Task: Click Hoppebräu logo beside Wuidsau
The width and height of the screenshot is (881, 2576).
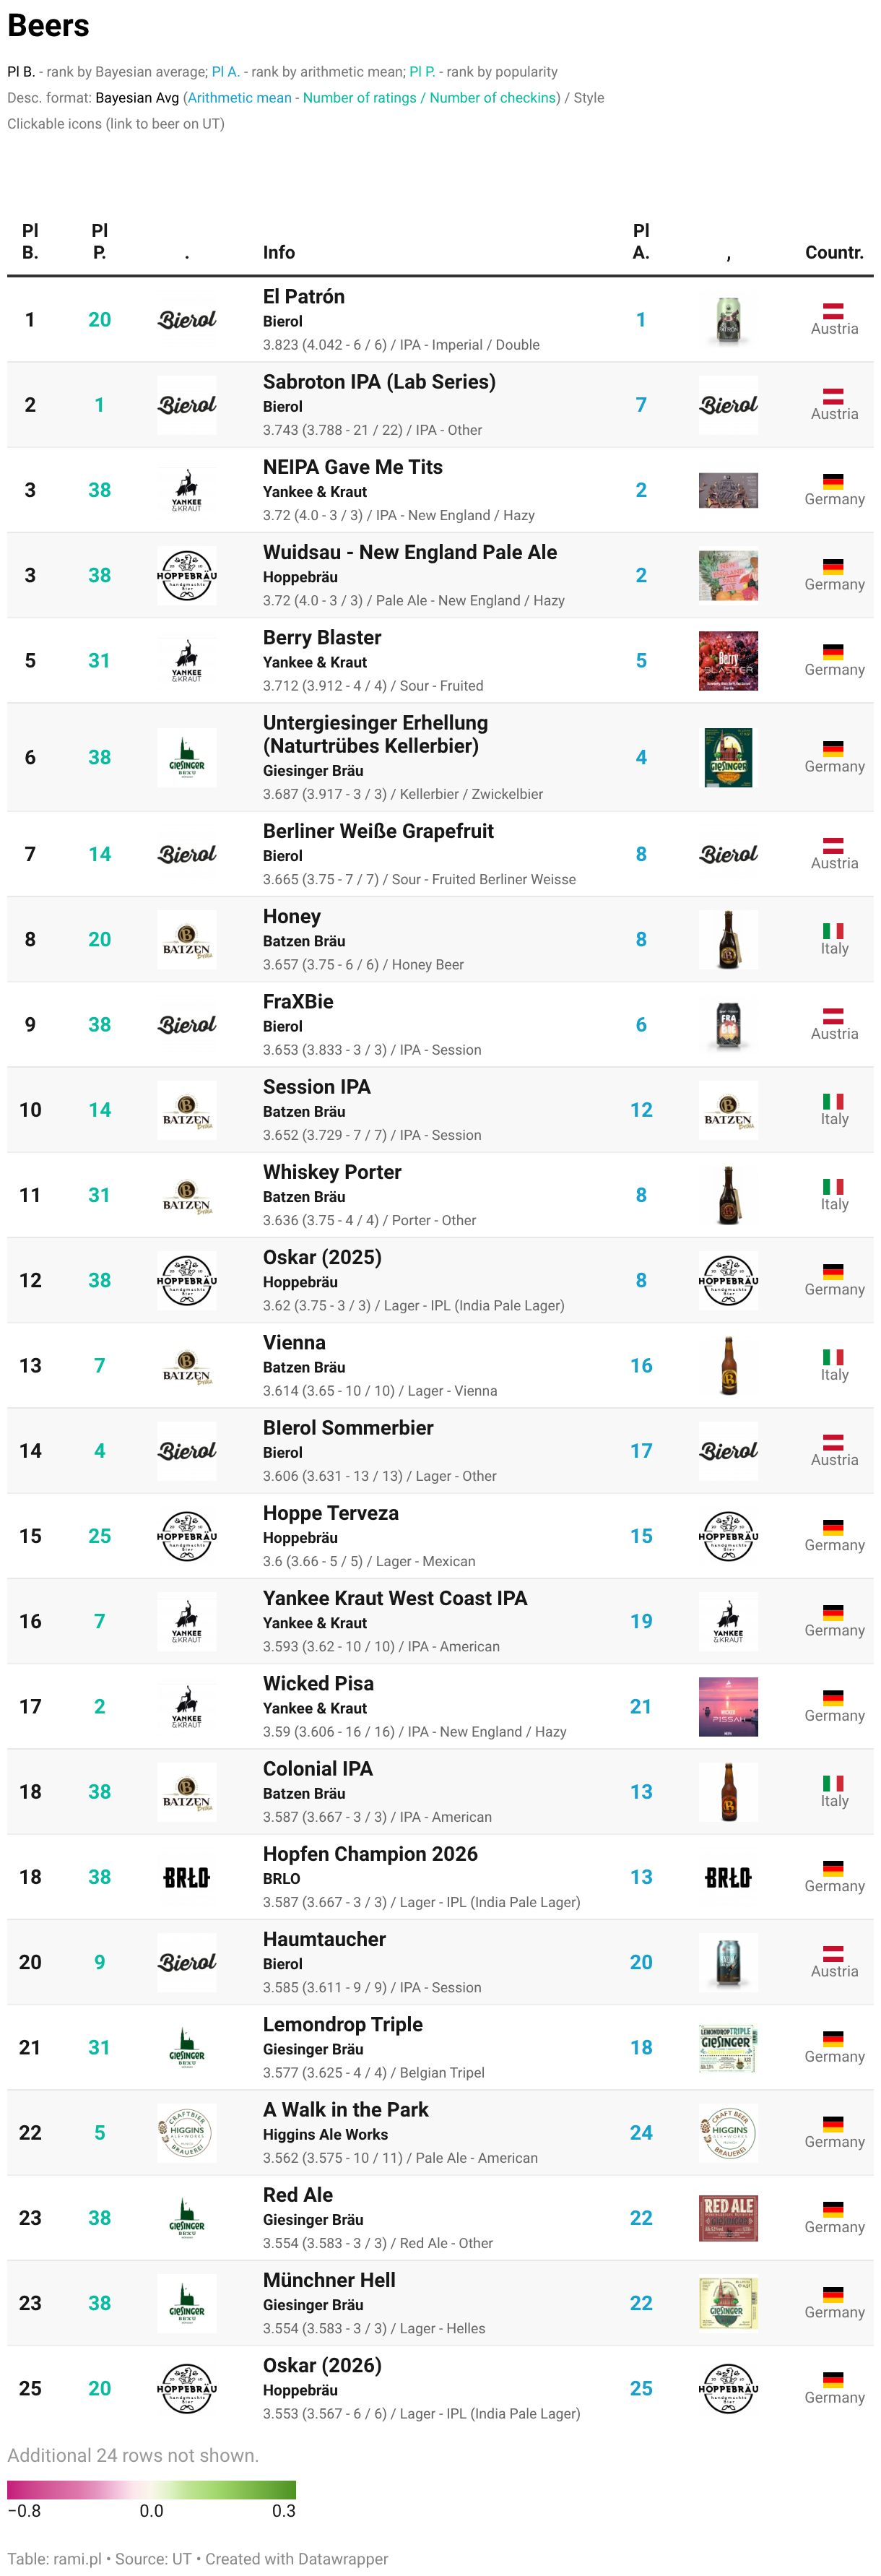Action: pos(187,576)
